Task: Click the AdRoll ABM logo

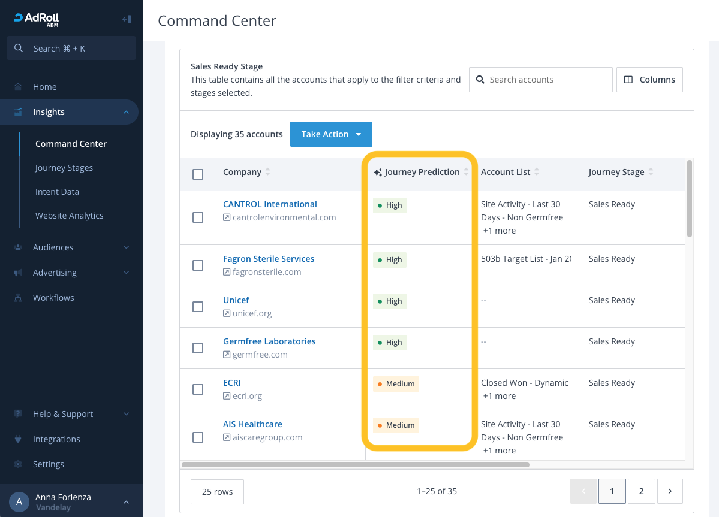Action: (36, 20)
